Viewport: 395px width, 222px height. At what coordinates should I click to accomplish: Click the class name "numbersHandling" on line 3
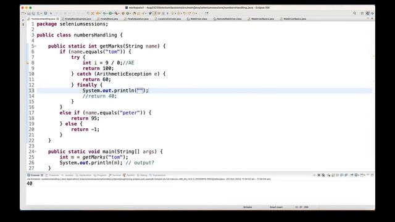point(96,35)
